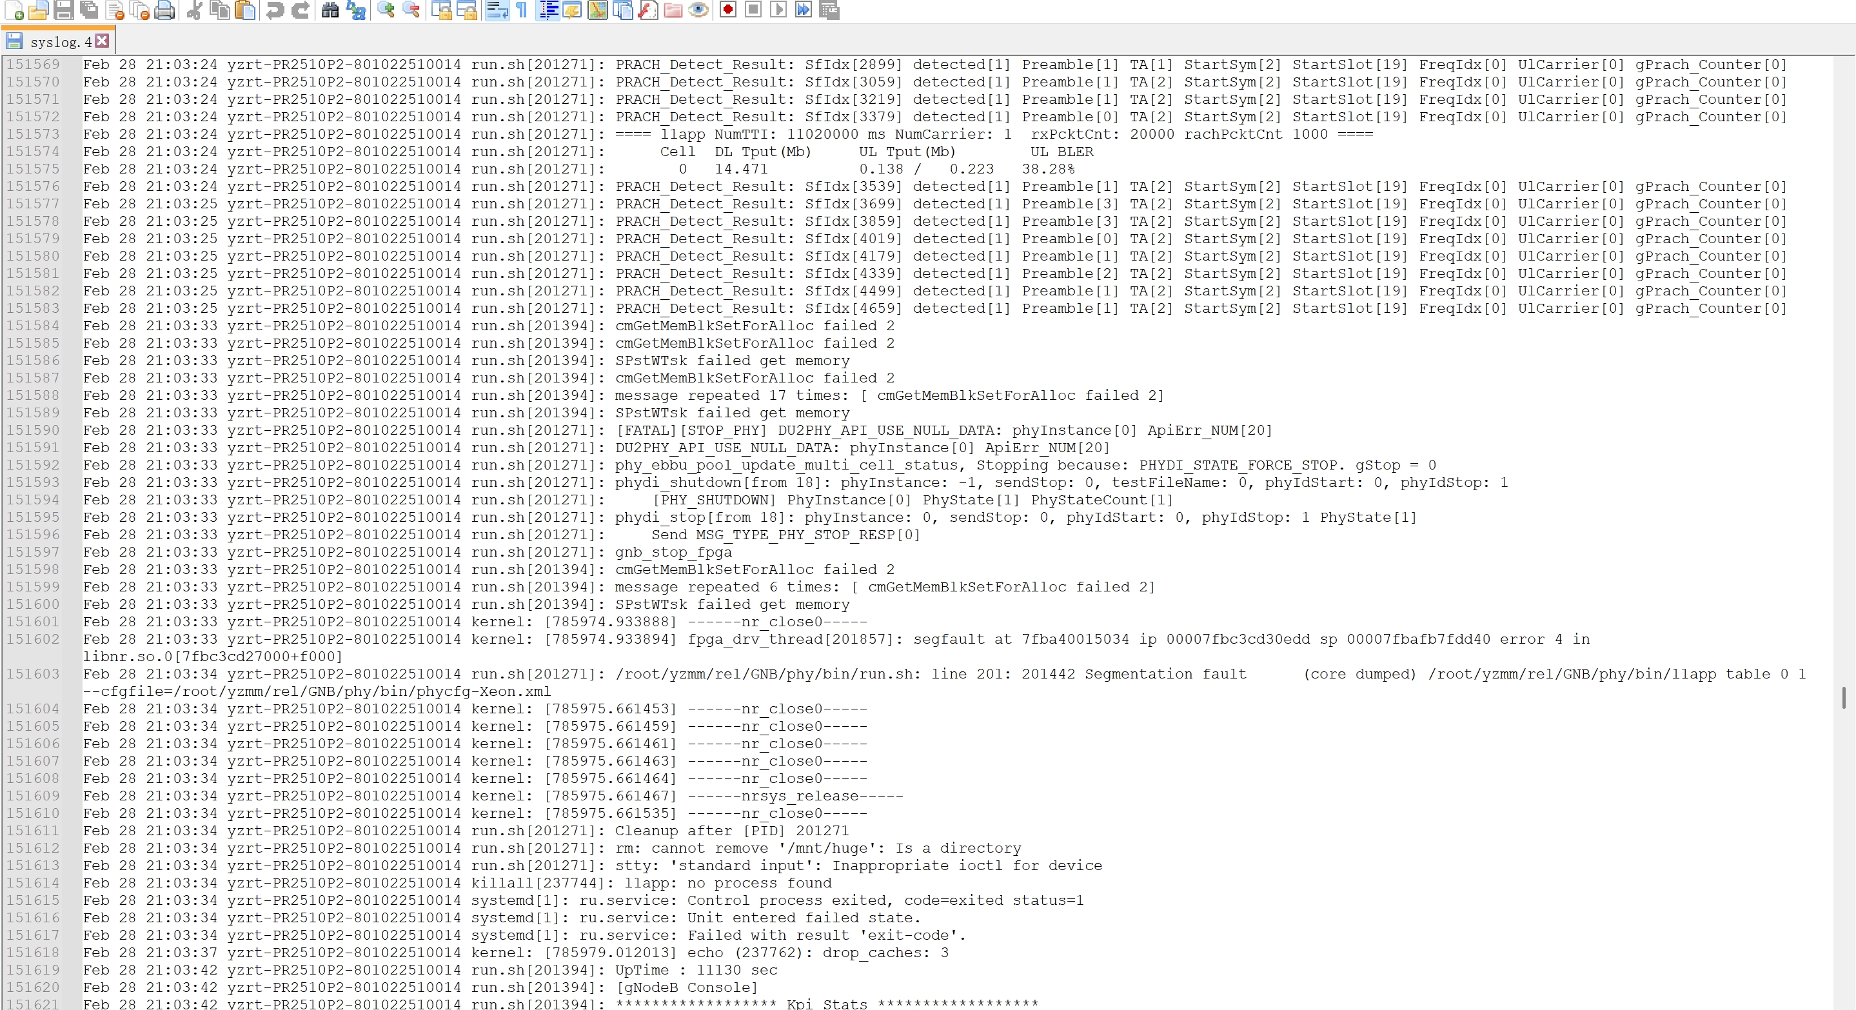Toggle Show all characters pilcrow icon
This screenshot has height=1010, width=1856.
coord(522,10)
